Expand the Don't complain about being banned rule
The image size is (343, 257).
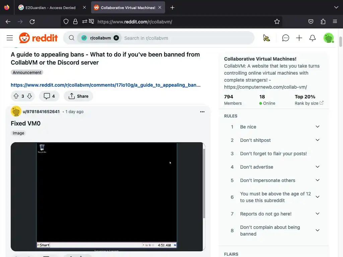[x=318, y=231]
